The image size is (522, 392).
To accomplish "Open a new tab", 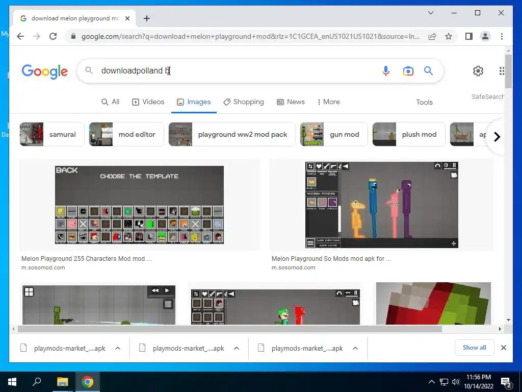I will [147, 18].
